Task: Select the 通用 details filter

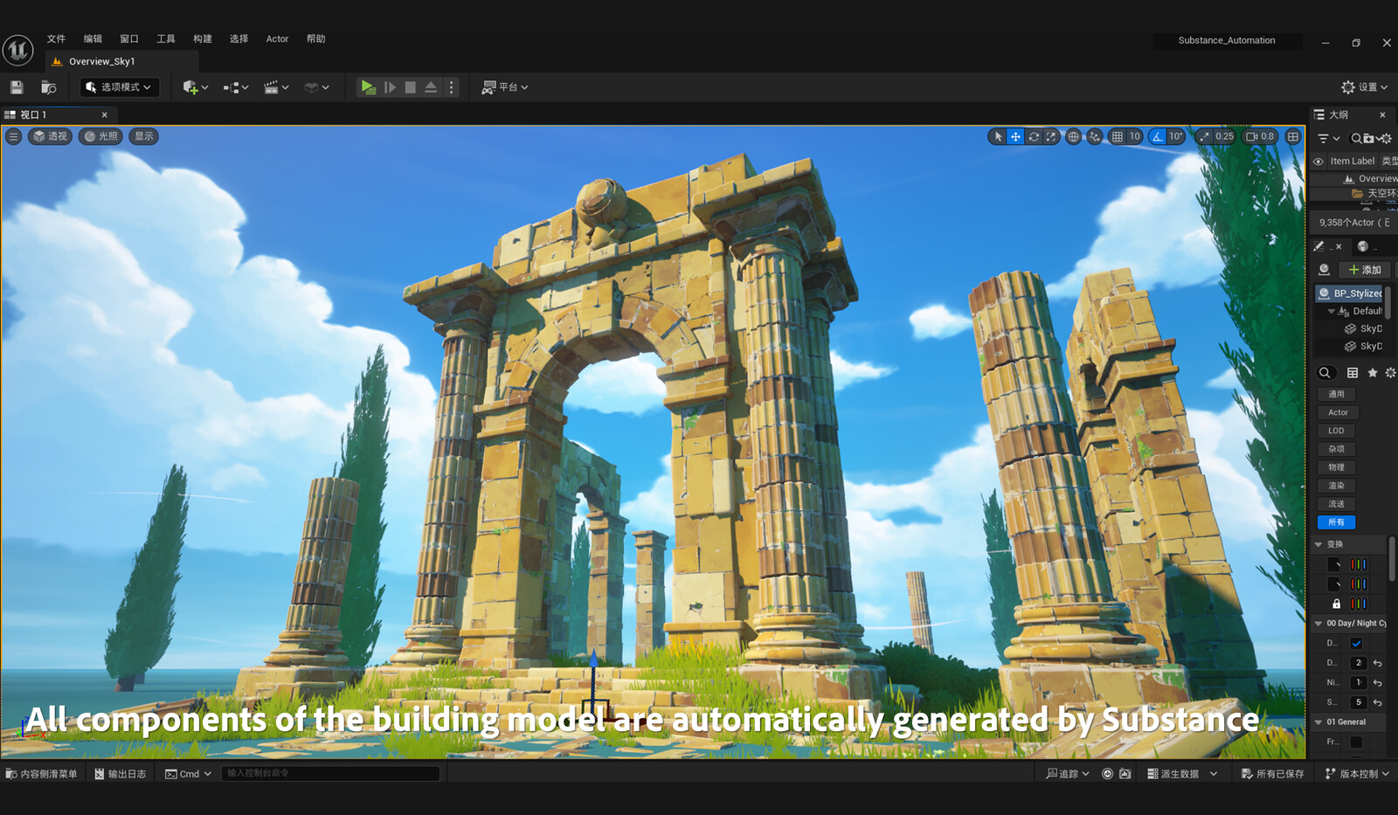Action: click(1336, 395)
